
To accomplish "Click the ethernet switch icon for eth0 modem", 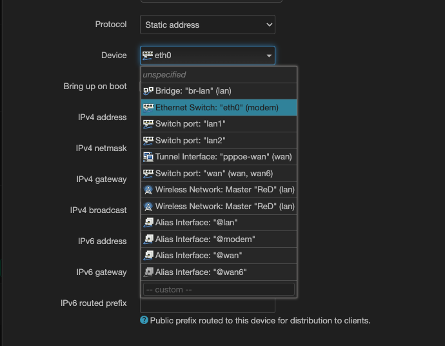I will tap(148, 108).
